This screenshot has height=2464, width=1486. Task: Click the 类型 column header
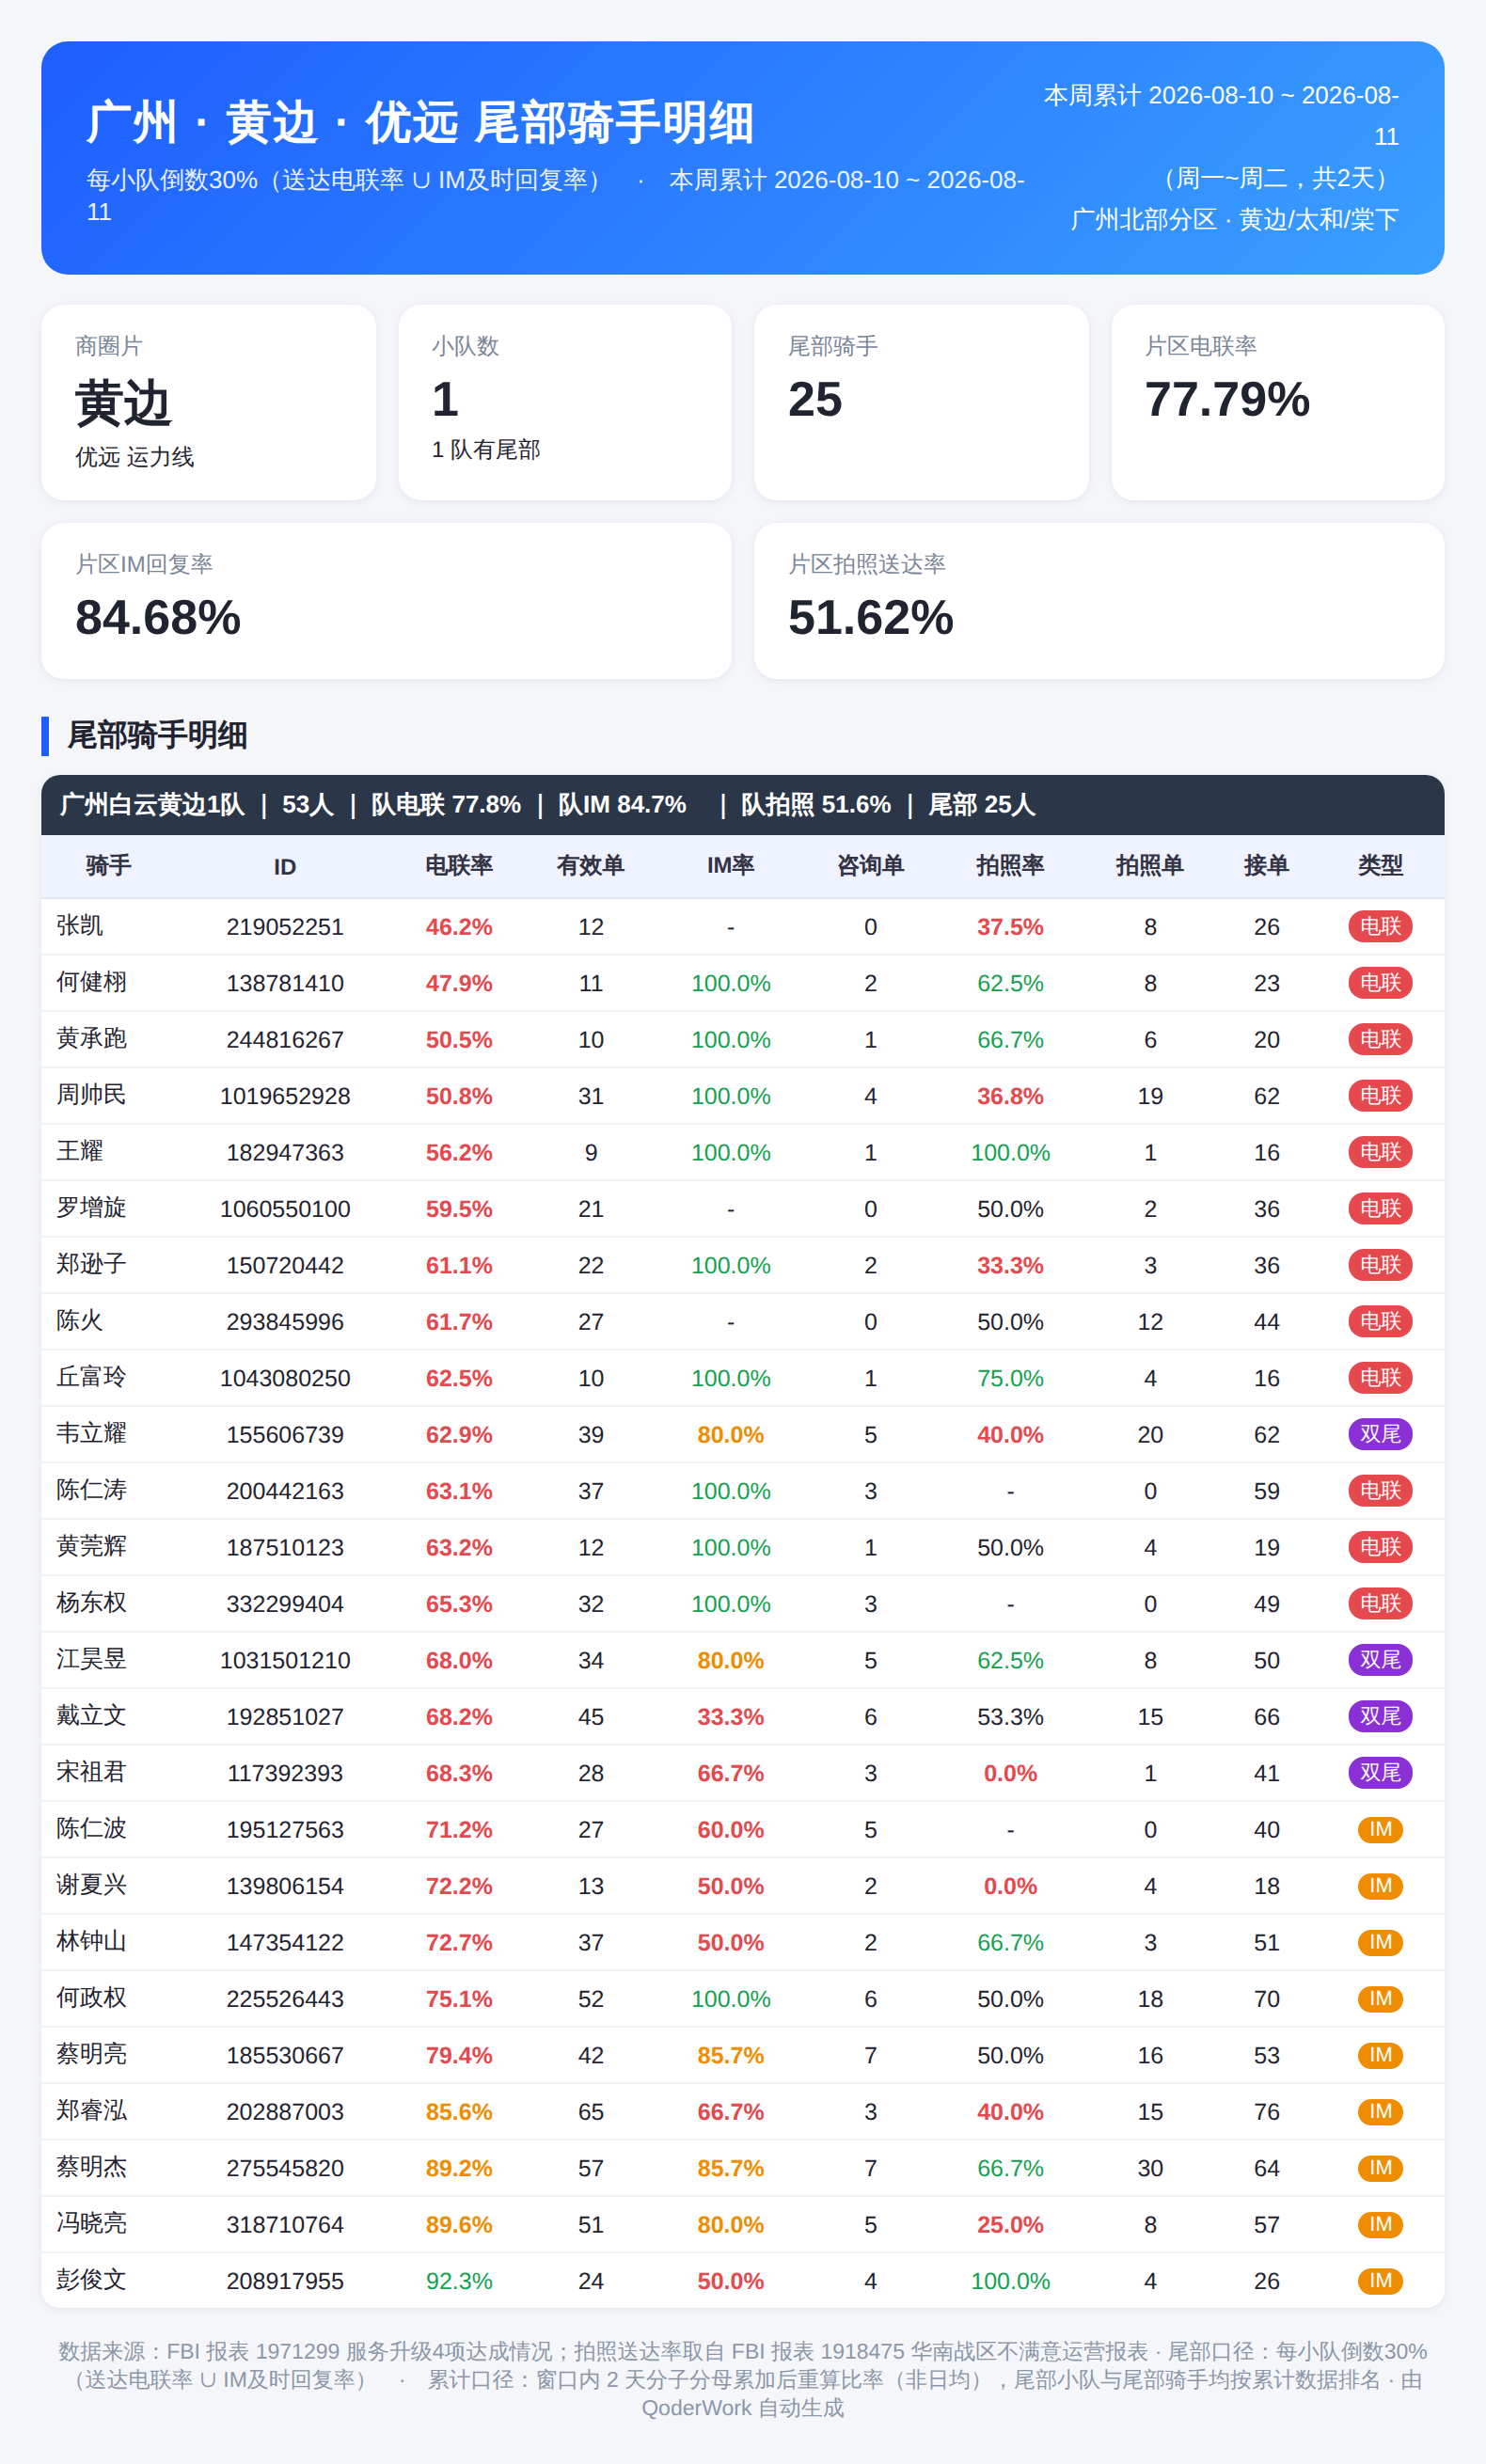tap(1380, 866)
